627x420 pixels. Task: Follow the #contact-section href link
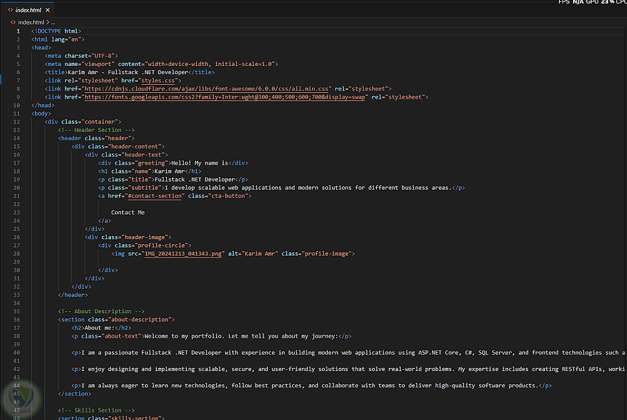(155, 196)
